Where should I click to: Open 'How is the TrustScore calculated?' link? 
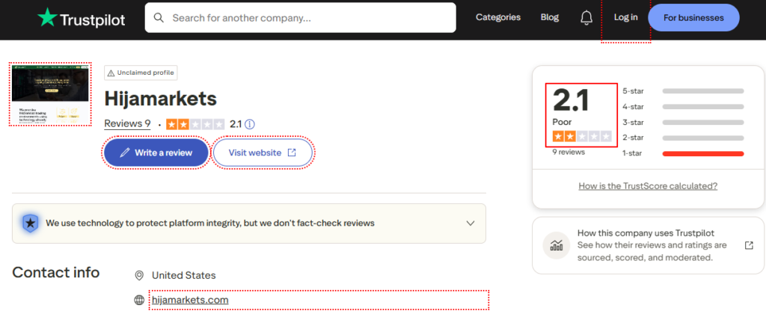(648, 186)
